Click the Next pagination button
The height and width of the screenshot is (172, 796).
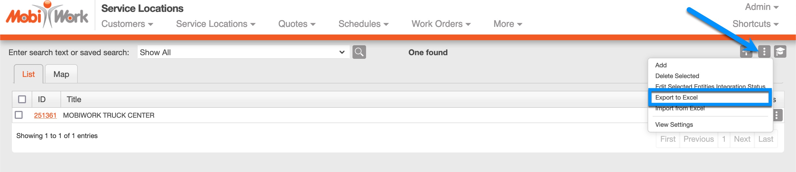click(x=742, y=139)
